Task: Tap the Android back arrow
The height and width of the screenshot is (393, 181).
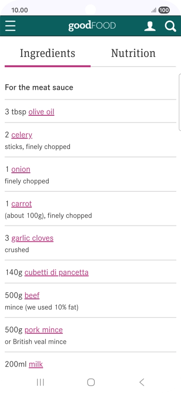Action: pyautogui.click(x=141, y=382)
